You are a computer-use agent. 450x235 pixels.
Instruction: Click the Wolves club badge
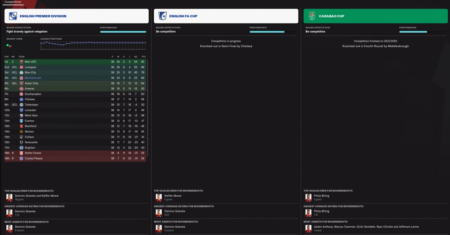(21, 132)
